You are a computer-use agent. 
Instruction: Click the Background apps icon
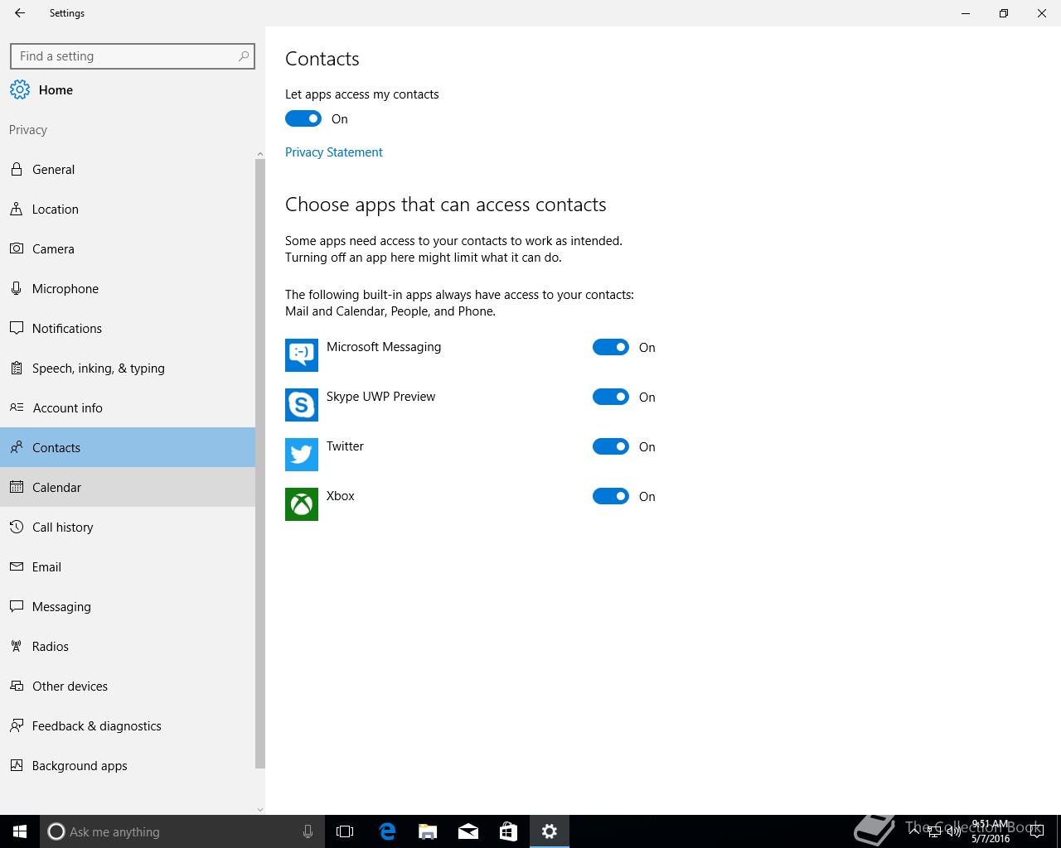(17, 765)
